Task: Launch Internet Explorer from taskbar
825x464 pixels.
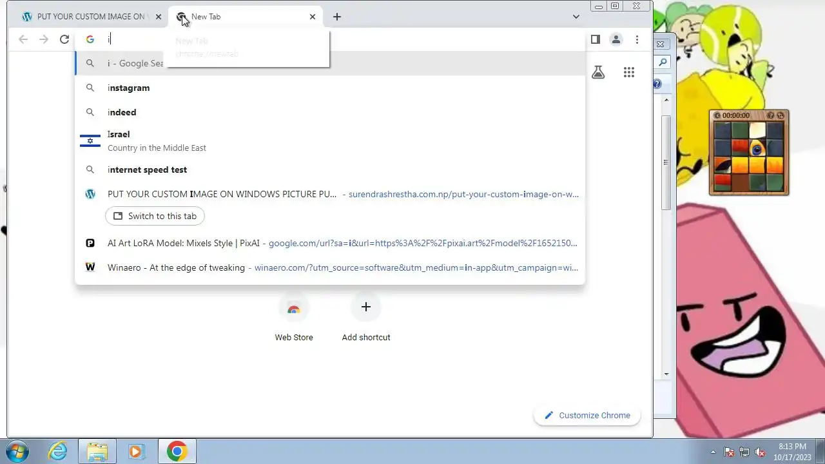Action: click(58, 451)
